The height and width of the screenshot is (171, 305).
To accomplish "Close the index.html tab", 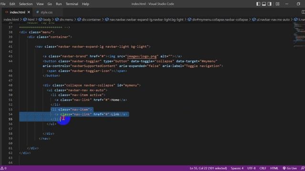I will click(29, 12).
